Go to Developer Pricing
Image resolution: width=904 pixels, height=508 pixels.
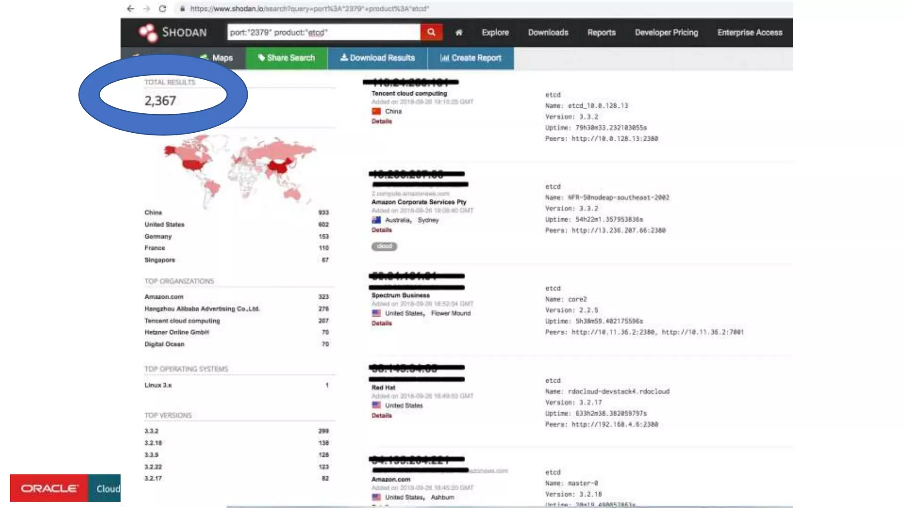point(666,32)
